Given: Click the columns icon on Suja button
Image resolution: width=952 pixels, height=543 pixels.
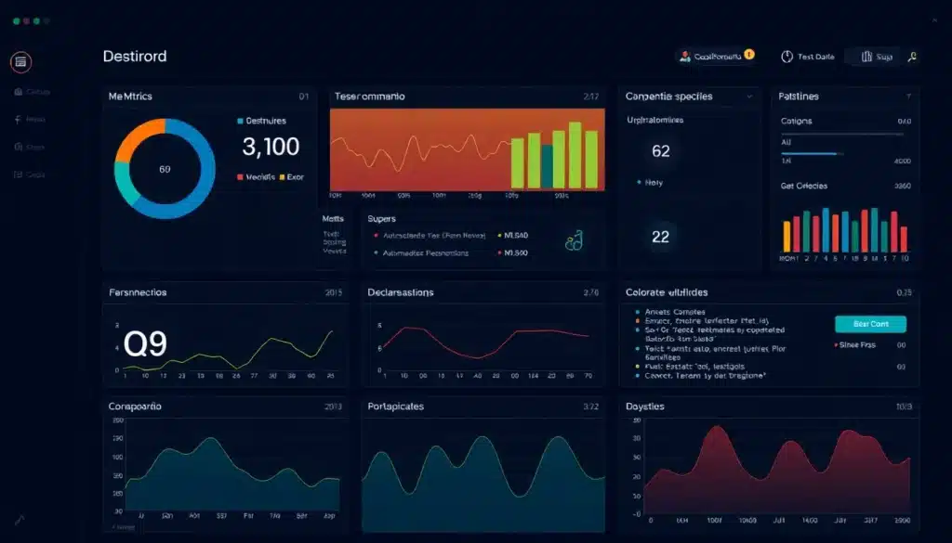Looking at the screenshot, I should (866, 57).
